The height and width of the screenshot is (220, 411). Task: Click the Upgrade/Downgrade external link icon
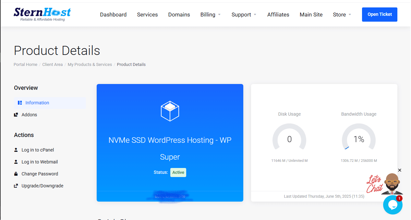tap(16, 186)
